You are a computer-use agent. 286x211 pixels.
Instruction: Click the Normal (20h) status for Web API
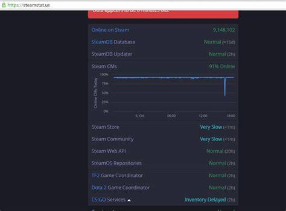221,151
